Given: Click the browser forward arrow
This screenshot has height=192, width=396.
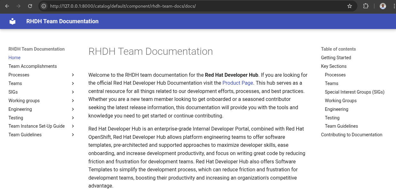Looking at the screenshot, I should [x=19, y=6].
